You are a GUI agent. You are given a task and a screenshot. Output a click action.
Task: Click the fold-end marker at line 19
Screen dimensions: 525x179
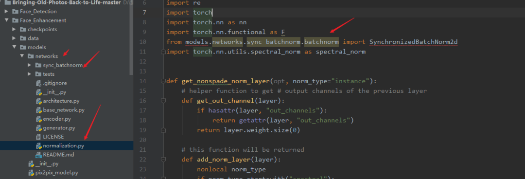point(163,130)
